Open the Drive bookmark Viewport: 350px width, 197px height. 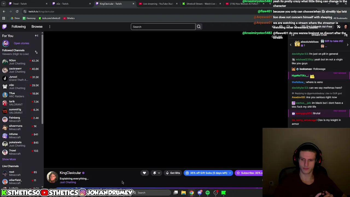[x=15, y=18]
